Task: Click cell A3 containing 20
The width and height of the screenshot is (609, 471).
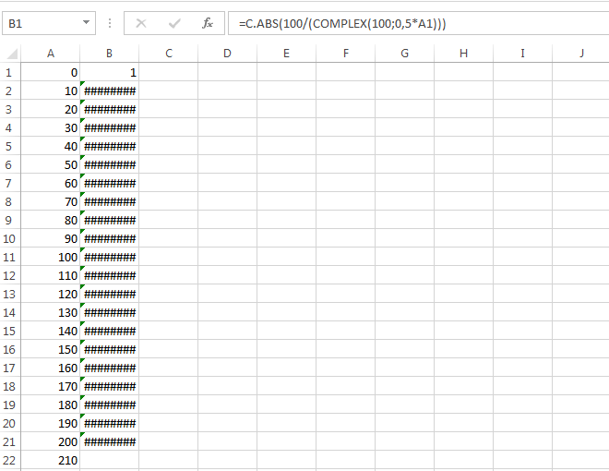Action: pos(51,109)
